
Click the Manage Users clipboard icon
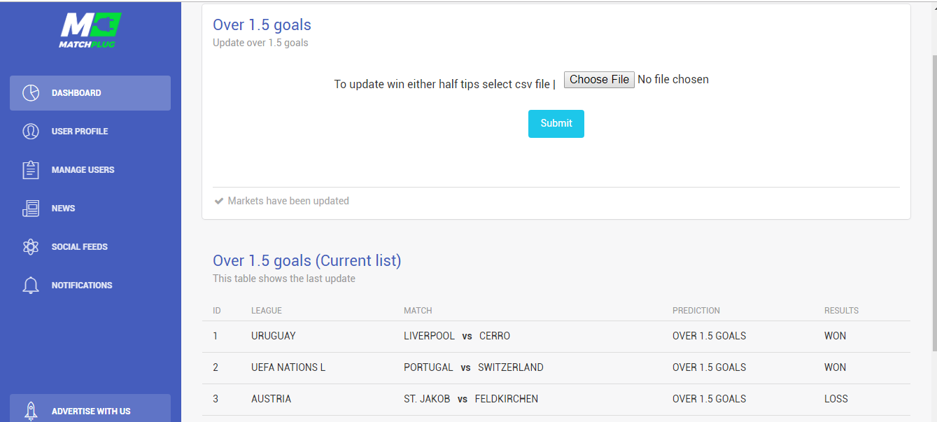pos(31,170)
